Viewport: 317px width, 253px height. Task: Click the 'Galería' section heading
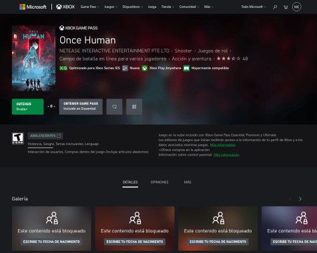point(20,199)
